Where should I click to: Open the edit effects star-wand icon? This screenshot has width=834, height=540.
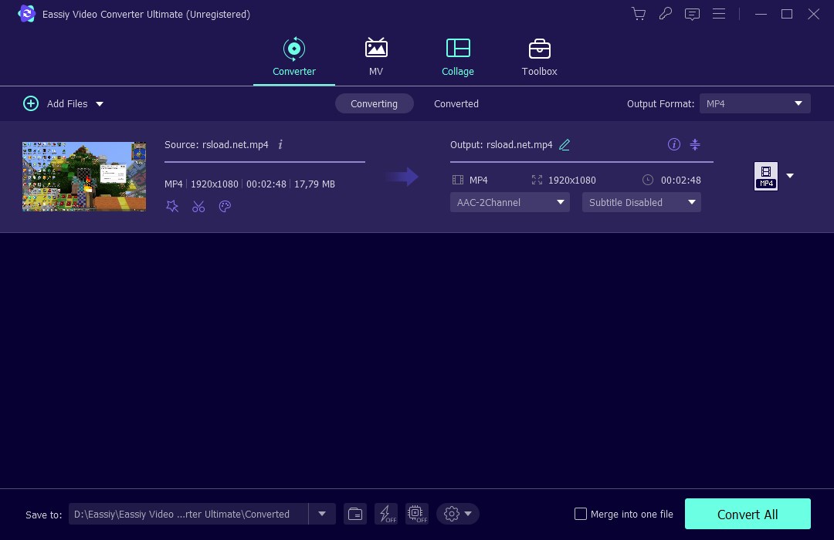point(171,206)
